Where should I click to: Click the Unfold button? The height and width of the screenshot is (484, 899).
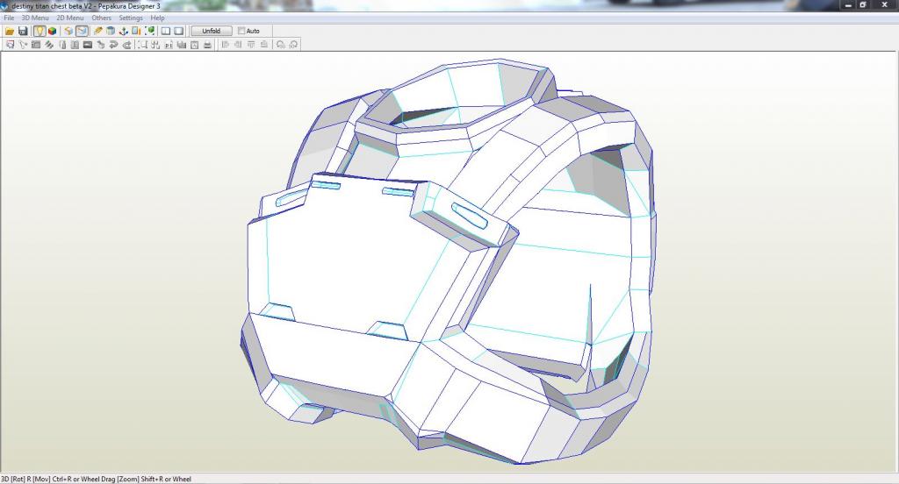[211, 31]
